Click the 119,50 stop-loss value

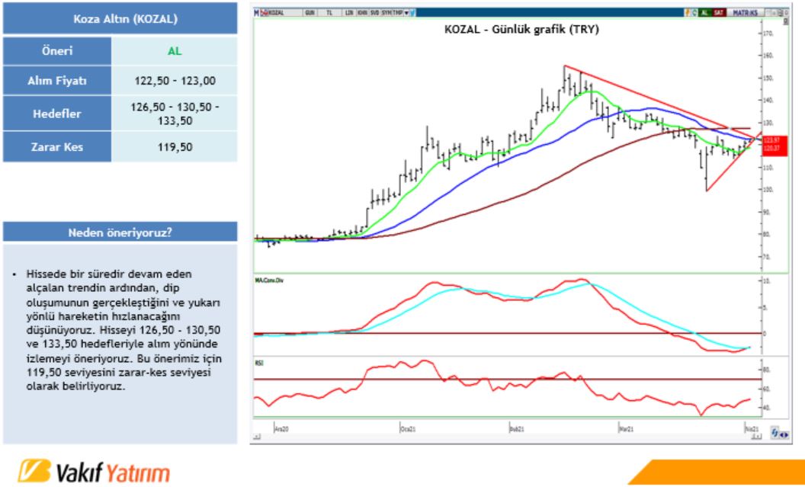[175, 147]
